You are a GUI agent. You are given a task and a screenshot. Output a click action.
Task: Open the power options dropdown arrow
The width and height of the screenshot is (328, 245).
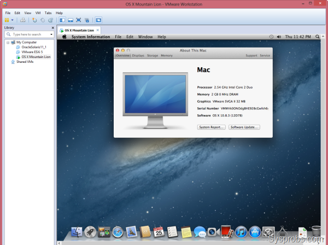coord(13,20)
